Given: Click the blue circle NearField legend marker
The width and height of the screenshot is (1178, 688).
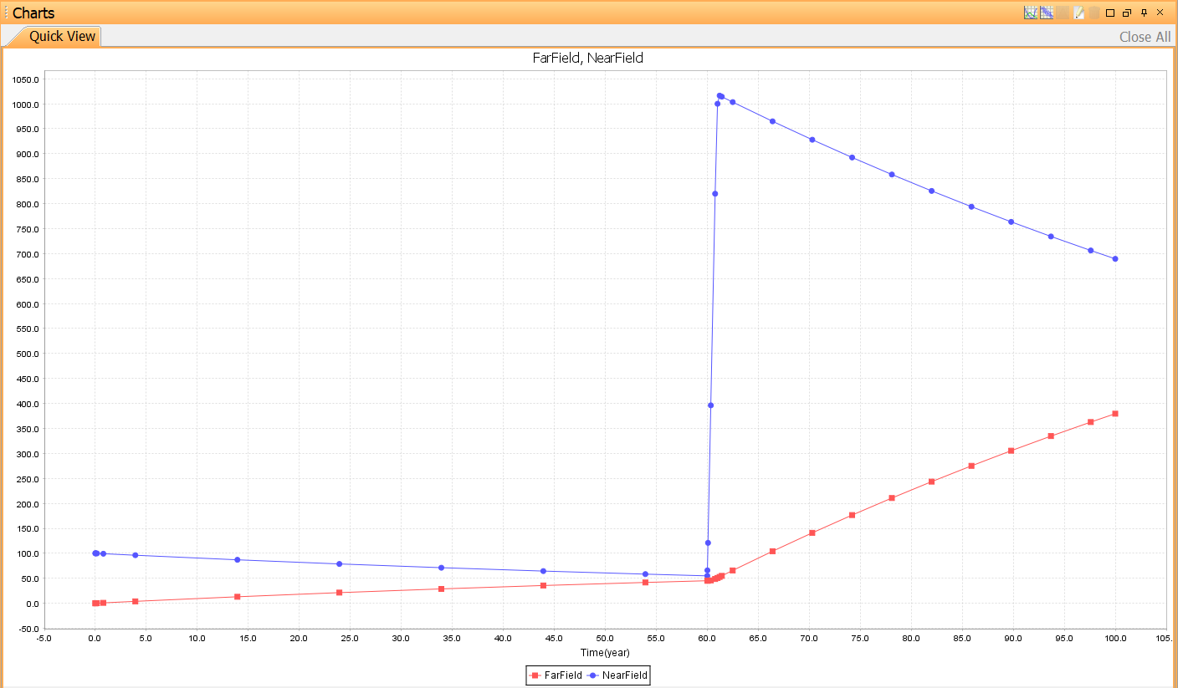Looking at the screenshot, I should [593, 675].
